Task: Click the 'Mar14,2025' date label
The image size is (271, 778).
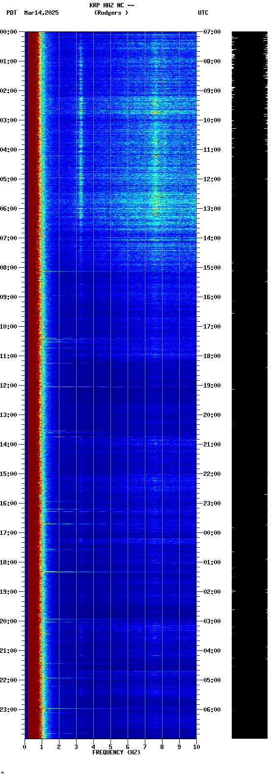Action: point(41,13)
